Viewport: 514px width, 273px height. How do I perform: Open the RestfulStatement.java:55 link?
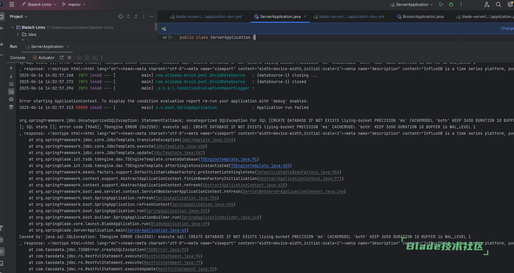click(186, 269)
